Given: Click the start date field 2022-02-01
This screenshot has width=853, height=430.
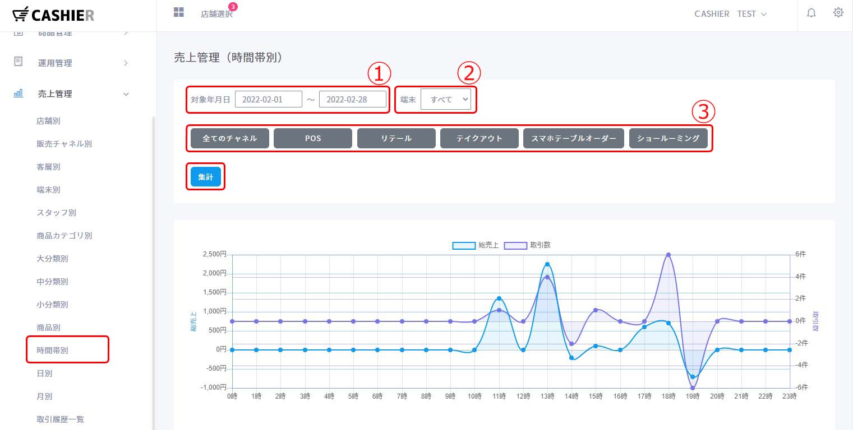Looking at the screenshot, I should pyautogui.click(x=269, y=99).
